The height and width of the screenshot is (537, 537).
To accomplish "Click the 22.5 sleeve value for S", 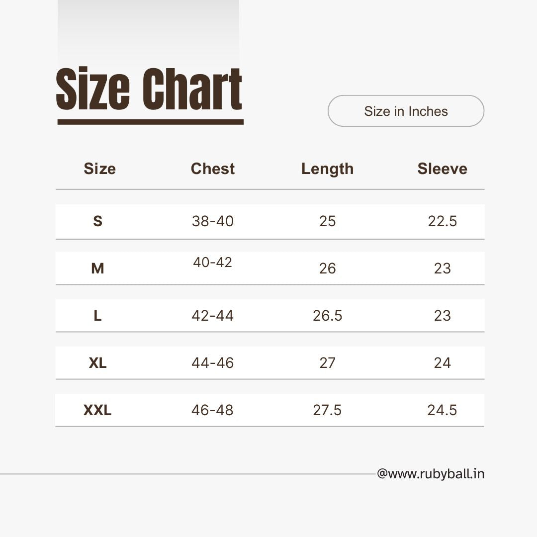I will [x=442, y=221].
